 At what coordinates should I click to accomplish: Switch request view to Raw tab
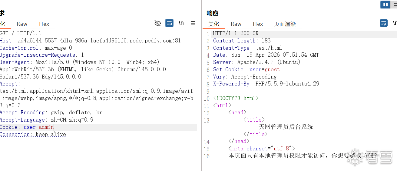pyautogui.click(x=22, y=24)
